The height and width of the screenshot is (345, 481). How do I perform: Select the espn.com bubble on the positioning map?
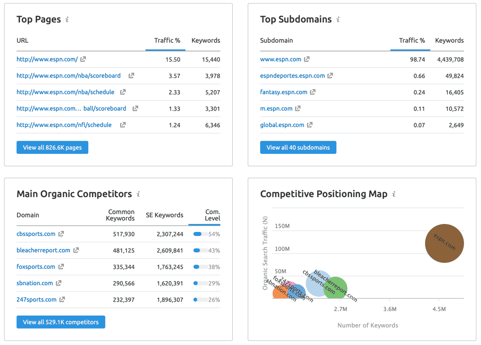[444, 243]
